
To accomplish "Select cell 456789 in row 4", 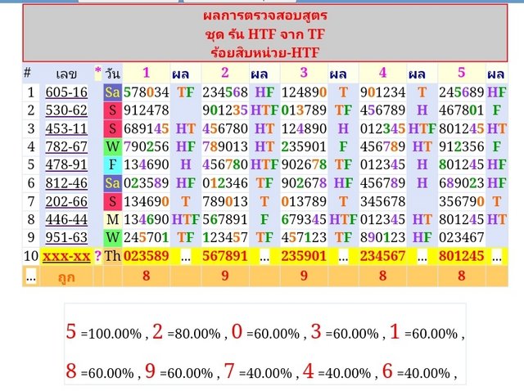I will point(382,147).
